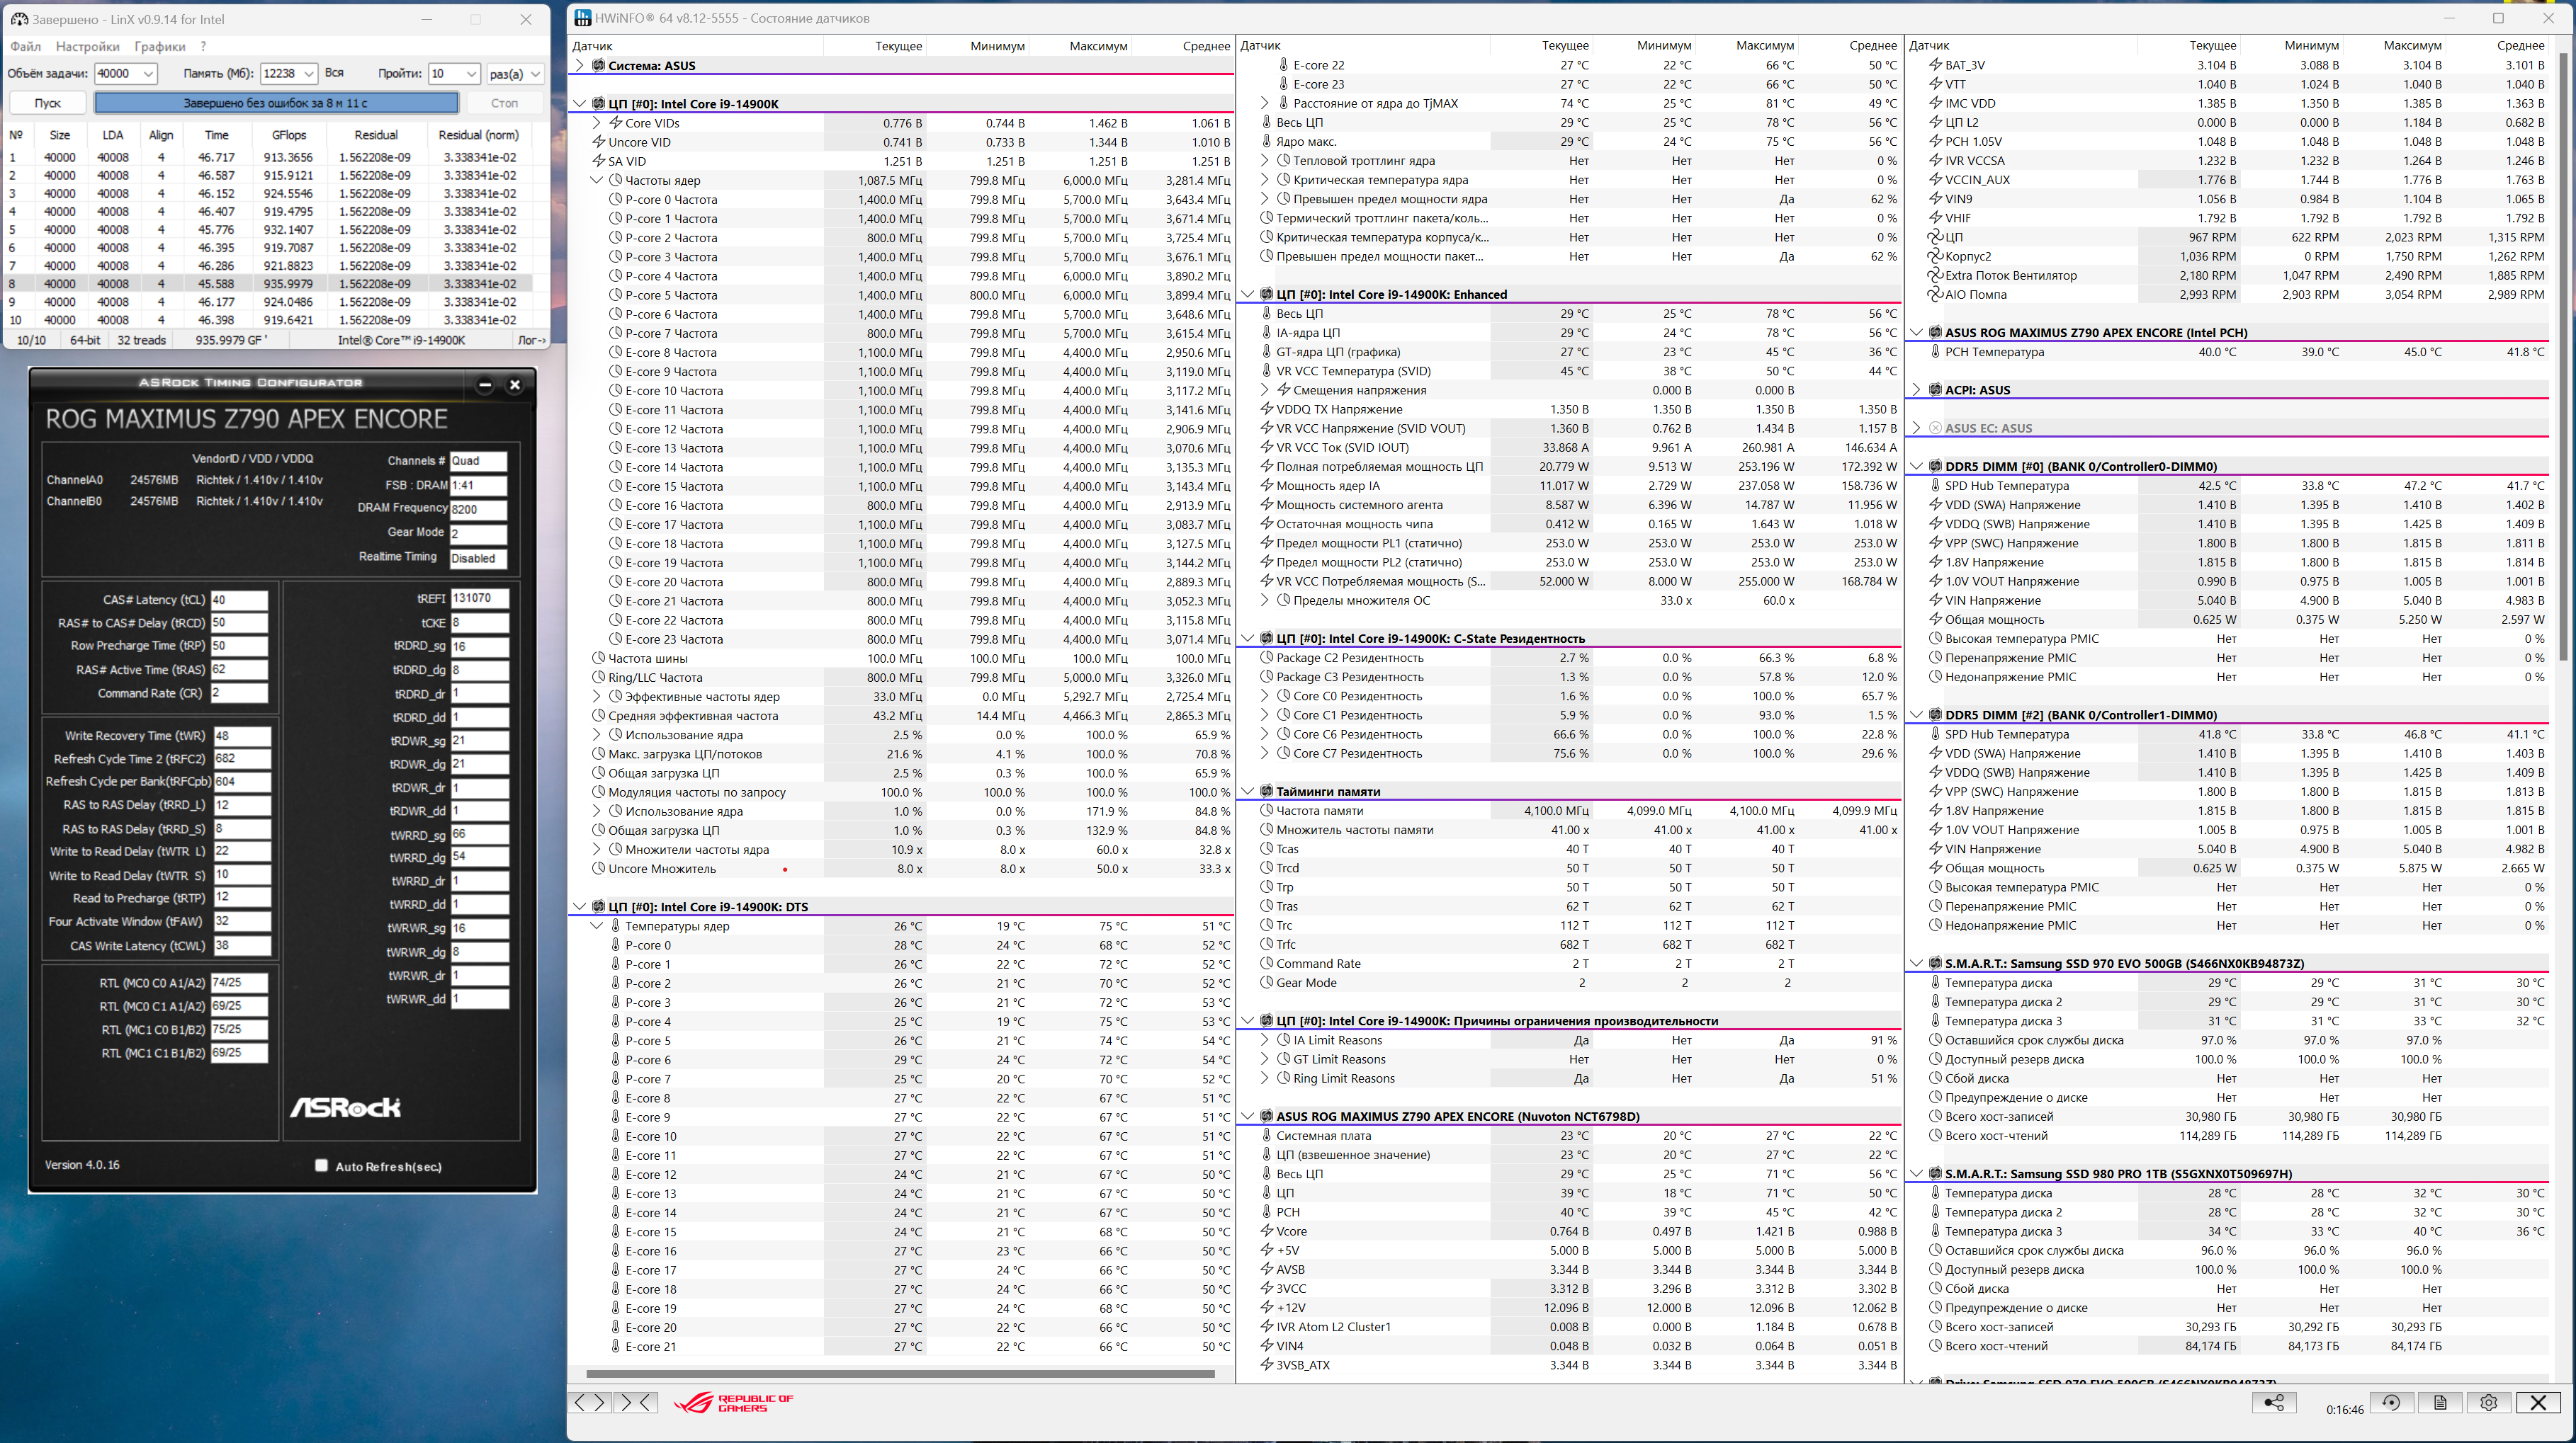Screen dimensions: 2576x1443
Task: Open the problem size (Объём задачи) dropdown
Action: point(148,74)
